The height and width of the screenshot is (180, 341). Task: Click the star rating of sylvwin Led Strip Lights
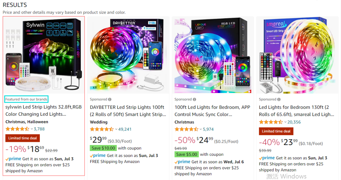pos(17,129)
